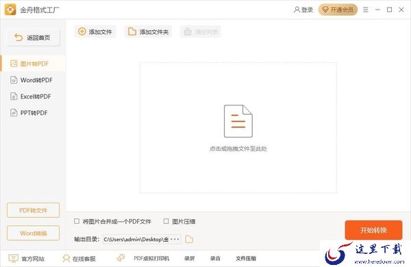The height and width of the screenshot is (267, 411).
Task: Click the 添加文件夹 button
Action: pyautogui.click(x=148, y=31)
